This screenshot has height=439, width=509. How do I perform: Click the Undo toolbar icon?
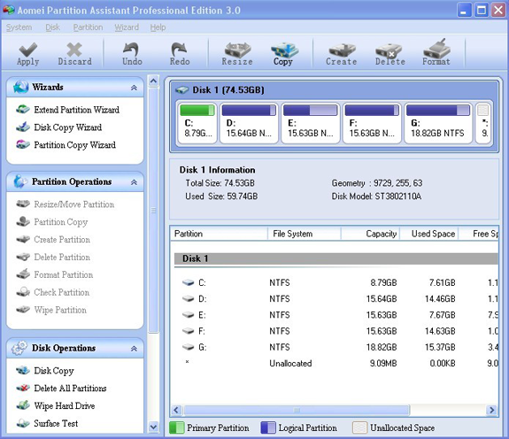132,53
